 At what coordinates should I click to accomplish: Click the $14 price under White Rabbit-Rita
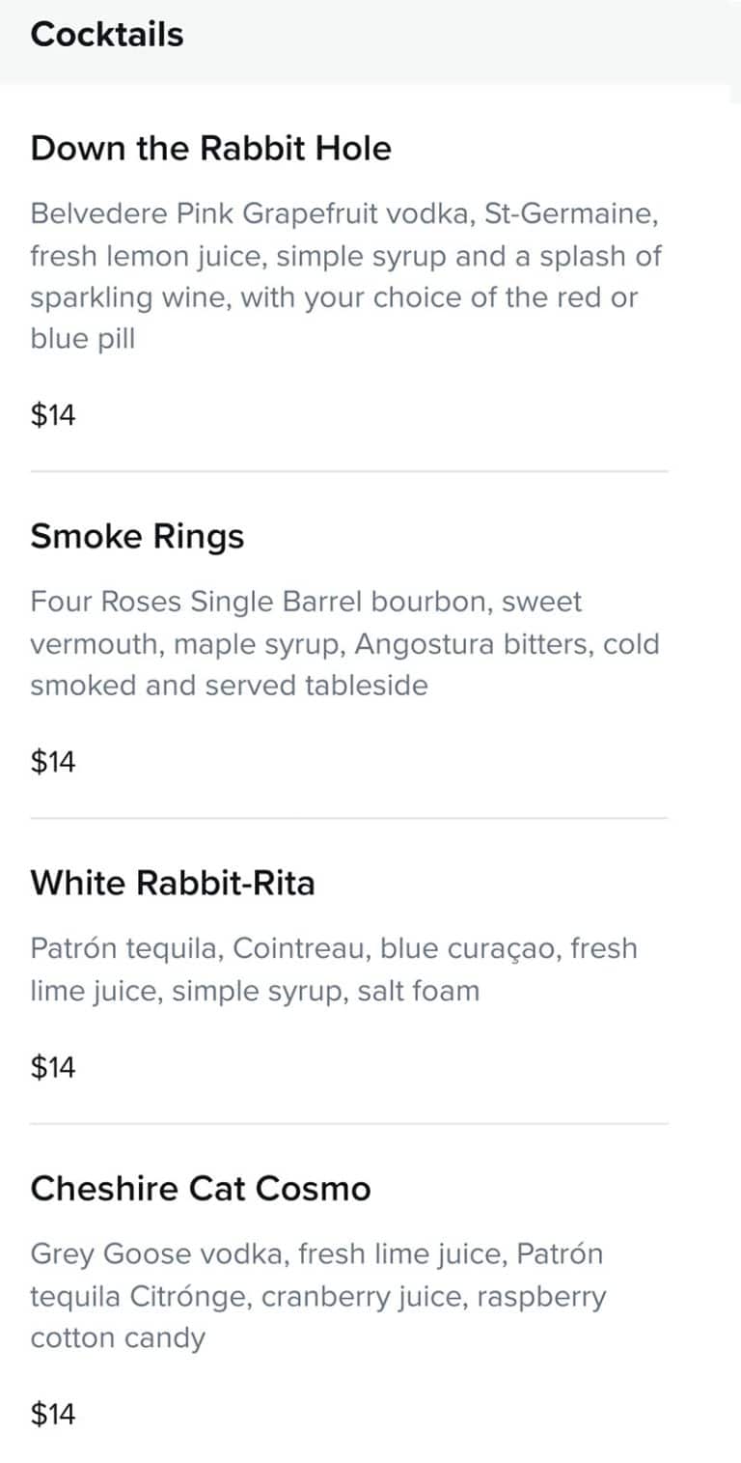pyautogui.click(x=53, y=1068)
